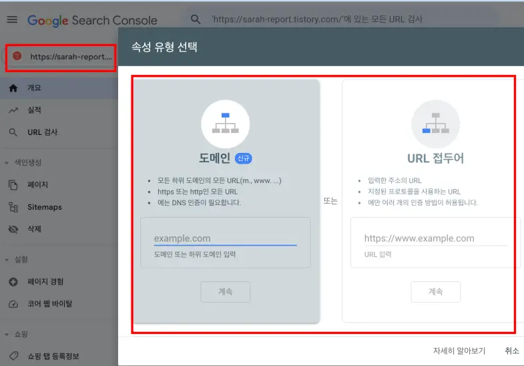Click the search magnifier icon in top bar
The image size is (524, 366).
click(196, 19)
